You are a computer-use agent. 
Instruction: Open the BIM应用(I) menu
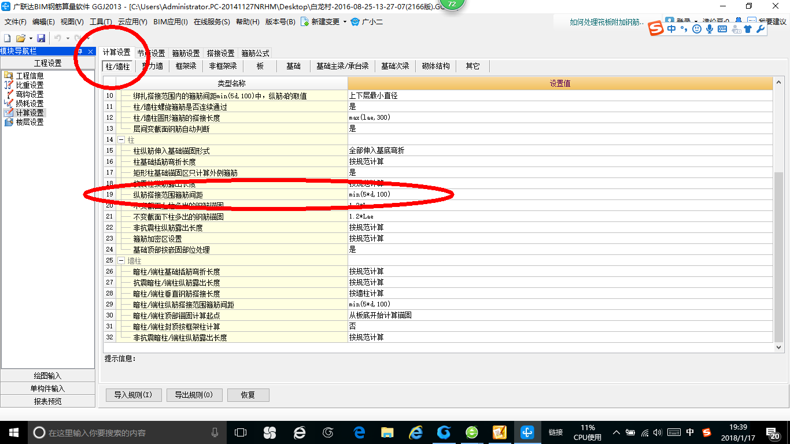[x=171, y=22]
